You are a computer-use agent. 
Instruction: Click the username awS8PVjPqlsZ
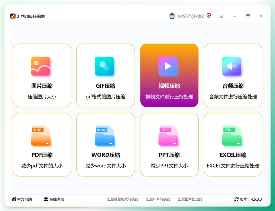[191, 16]
